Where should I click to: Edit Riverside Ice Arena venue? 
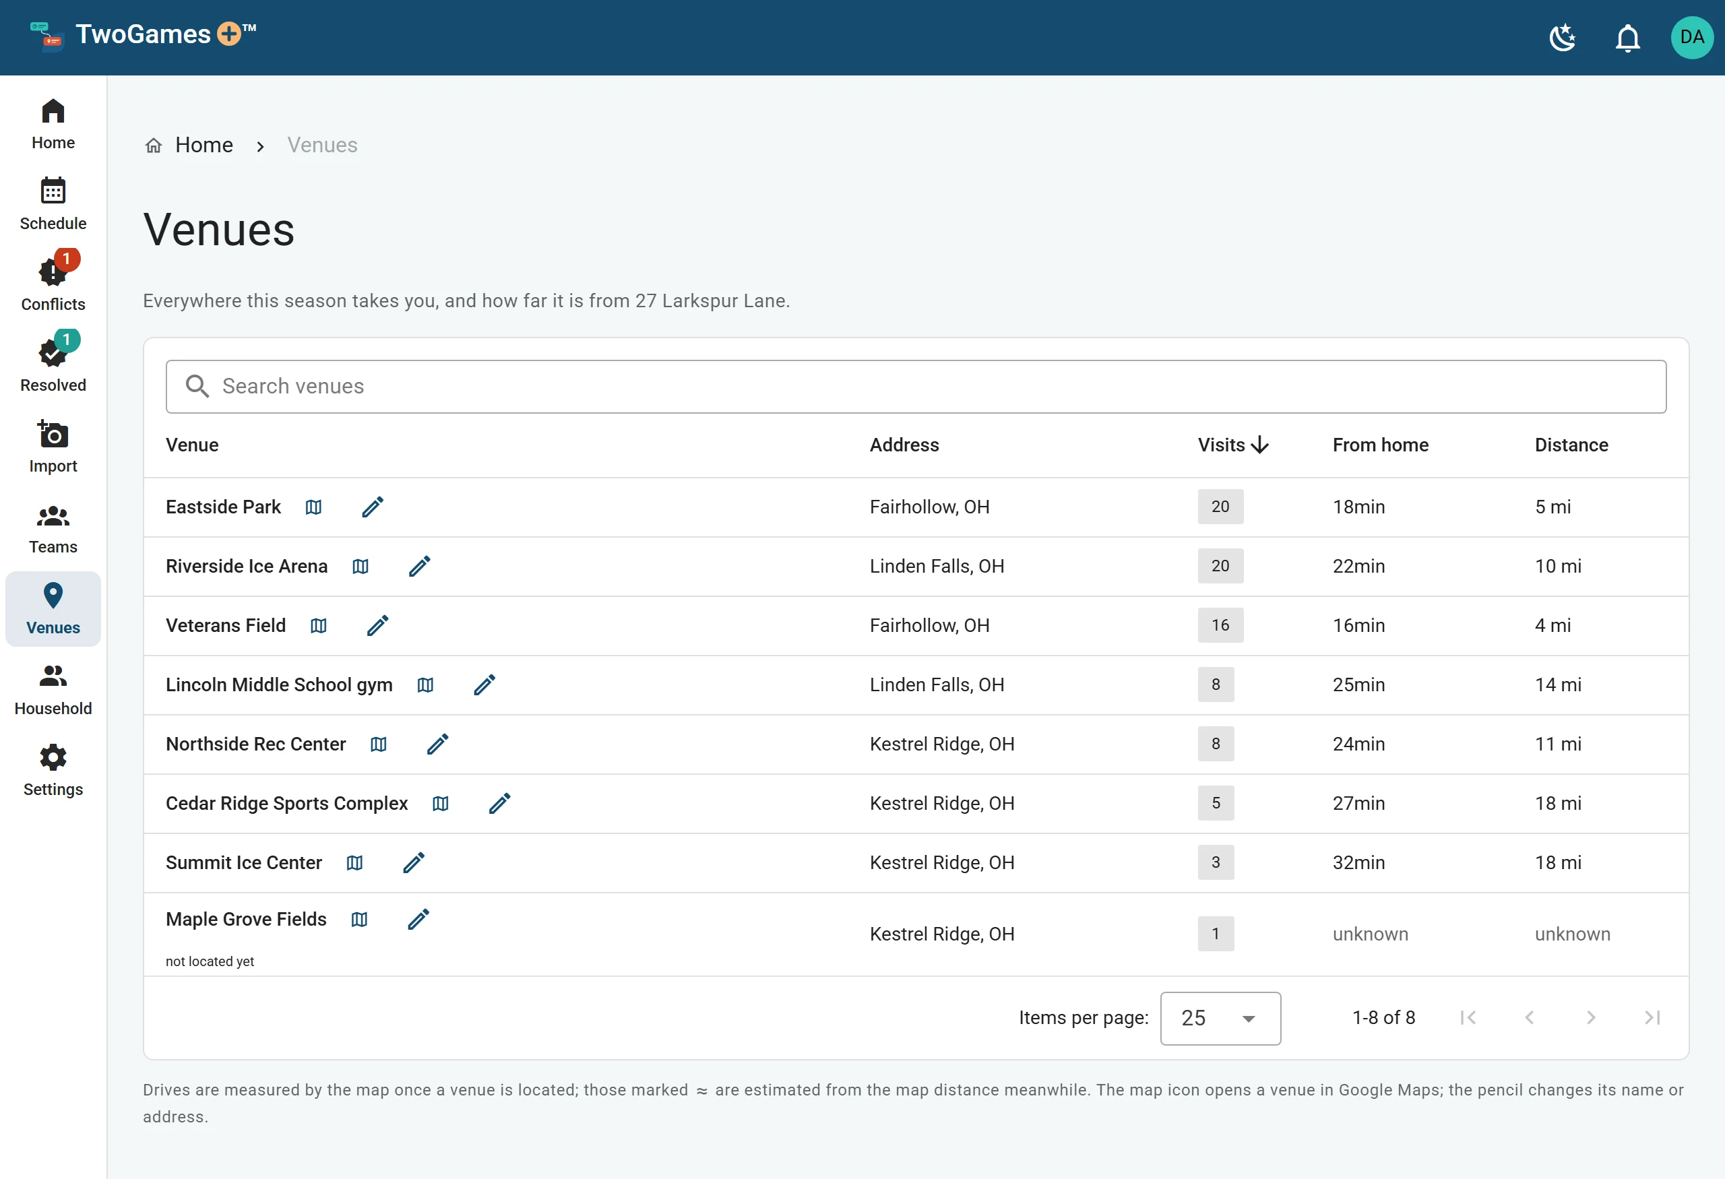(x=419, y=566)
